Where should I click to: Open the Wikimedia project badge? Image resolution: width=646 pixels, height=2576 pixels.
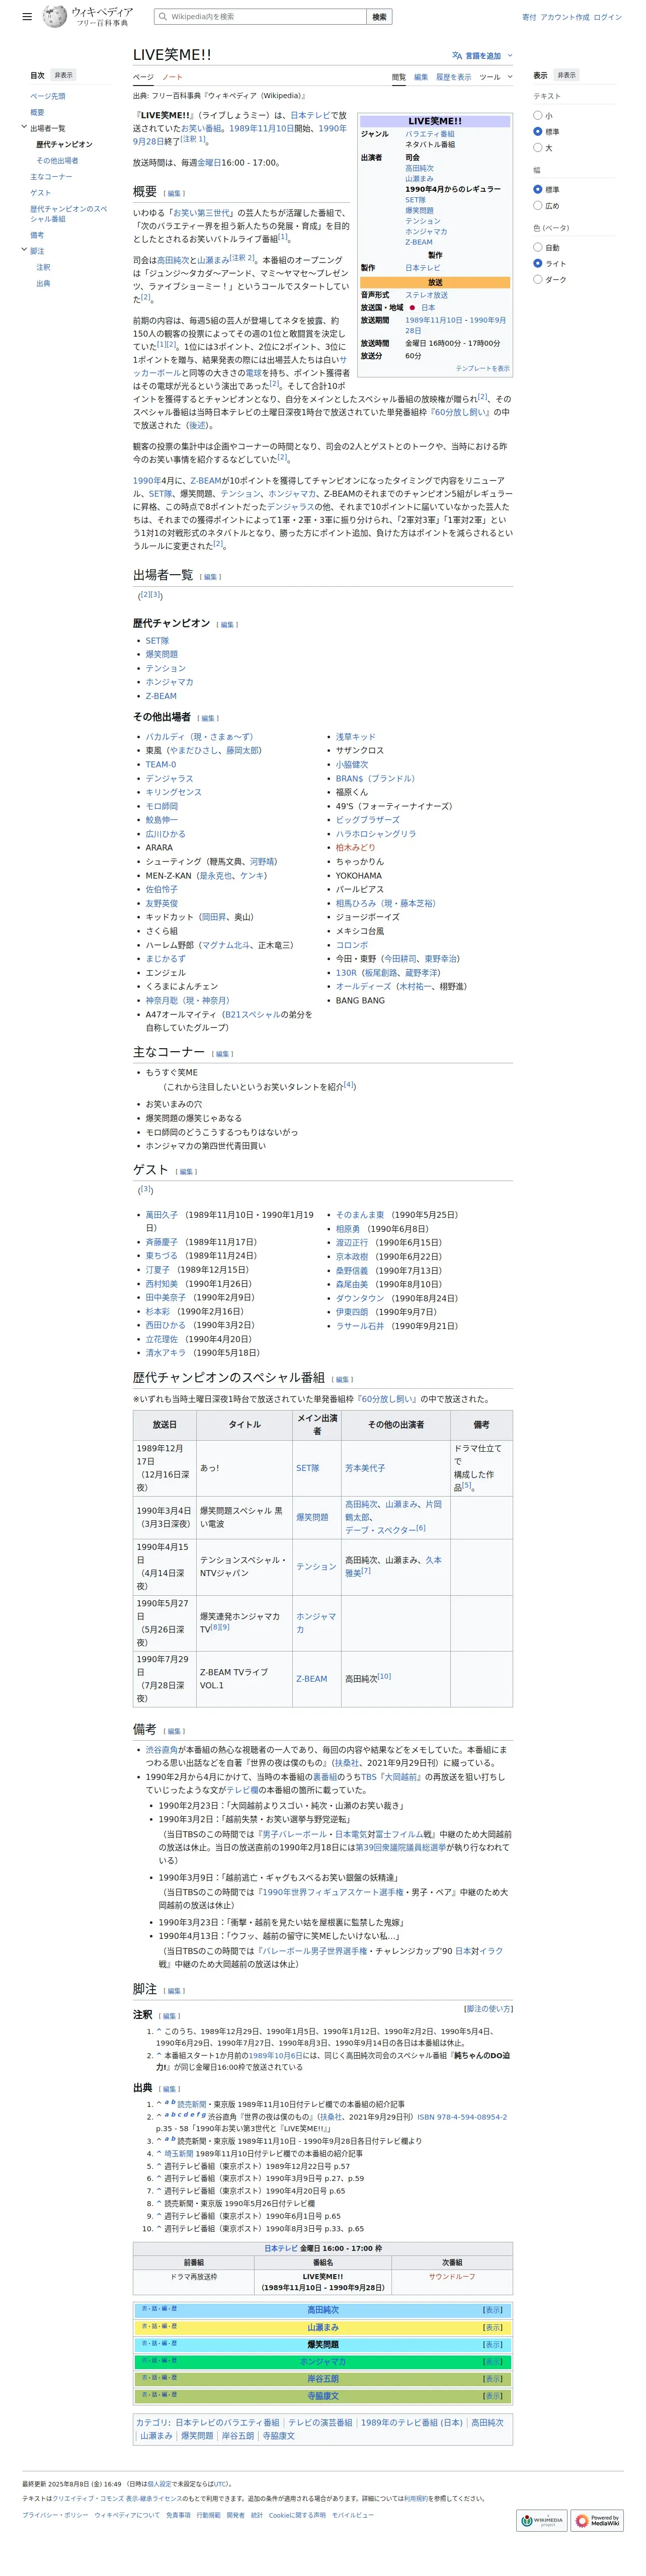541,2520
